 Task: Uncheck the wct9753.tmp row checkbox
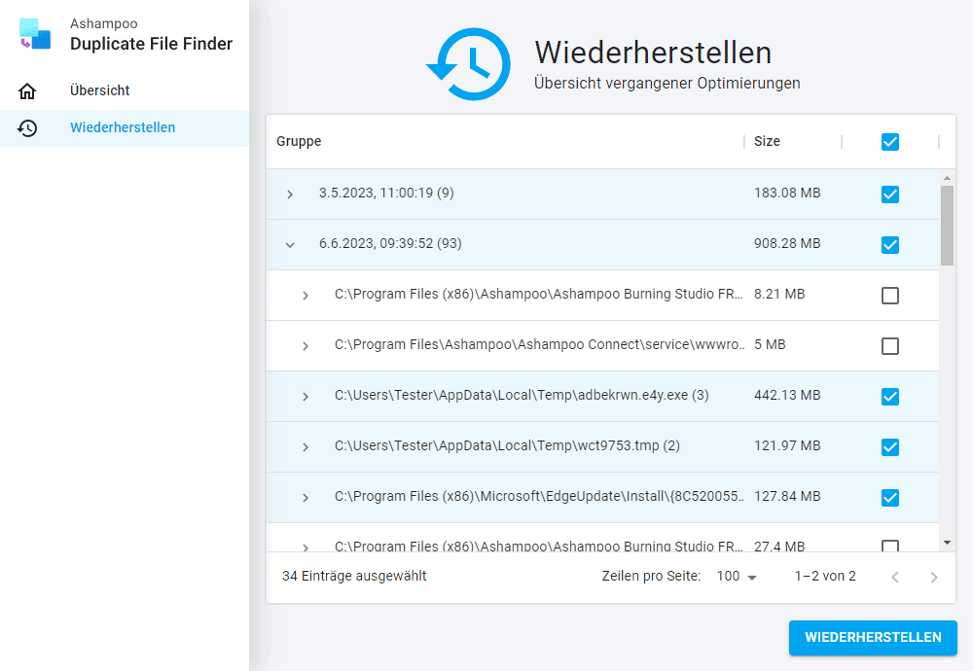point(890,447)
